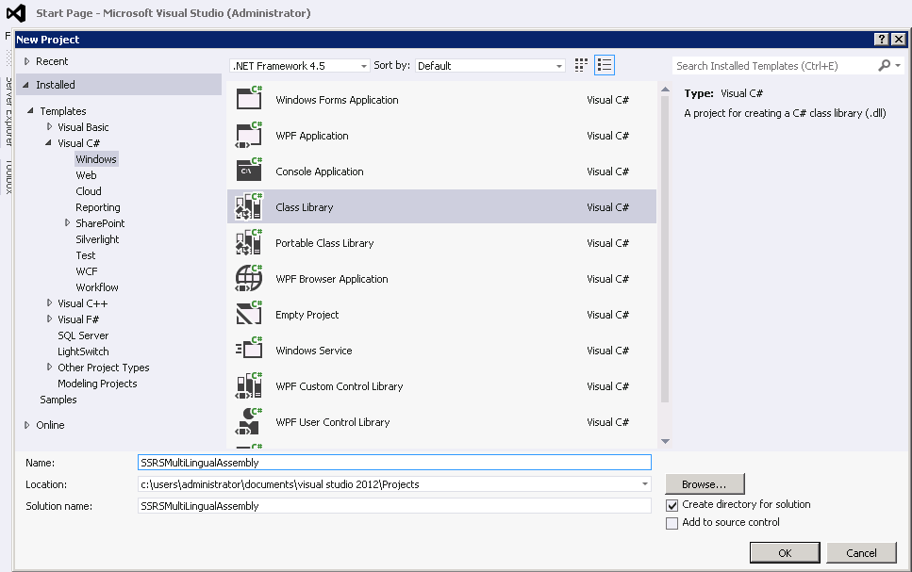Open the search options dropdown arrow
Screen dimensions: 912x572
click(898, 66)
